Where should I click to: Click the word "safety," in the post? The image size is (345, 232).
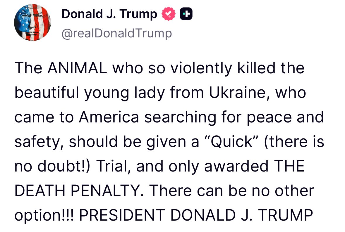click(x=40, y=142)
